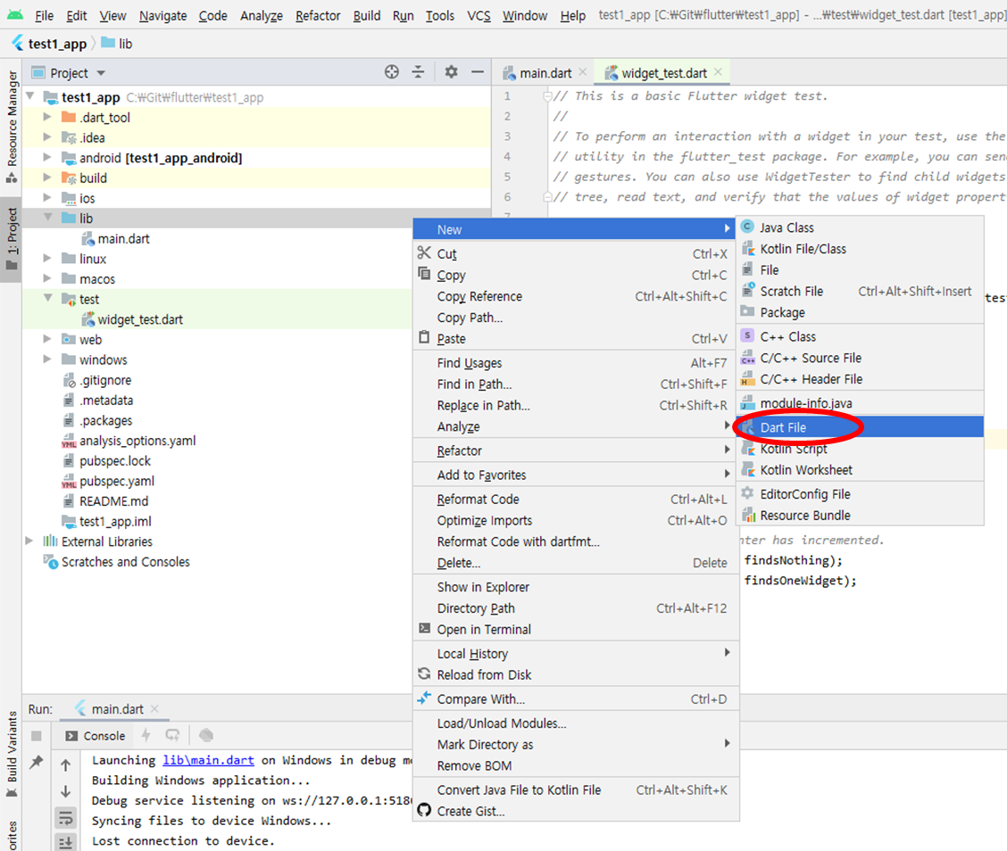Screen dimensions: 1007x851
Task: Hide the Project panel with minimize icon
Action: (478, 72)
